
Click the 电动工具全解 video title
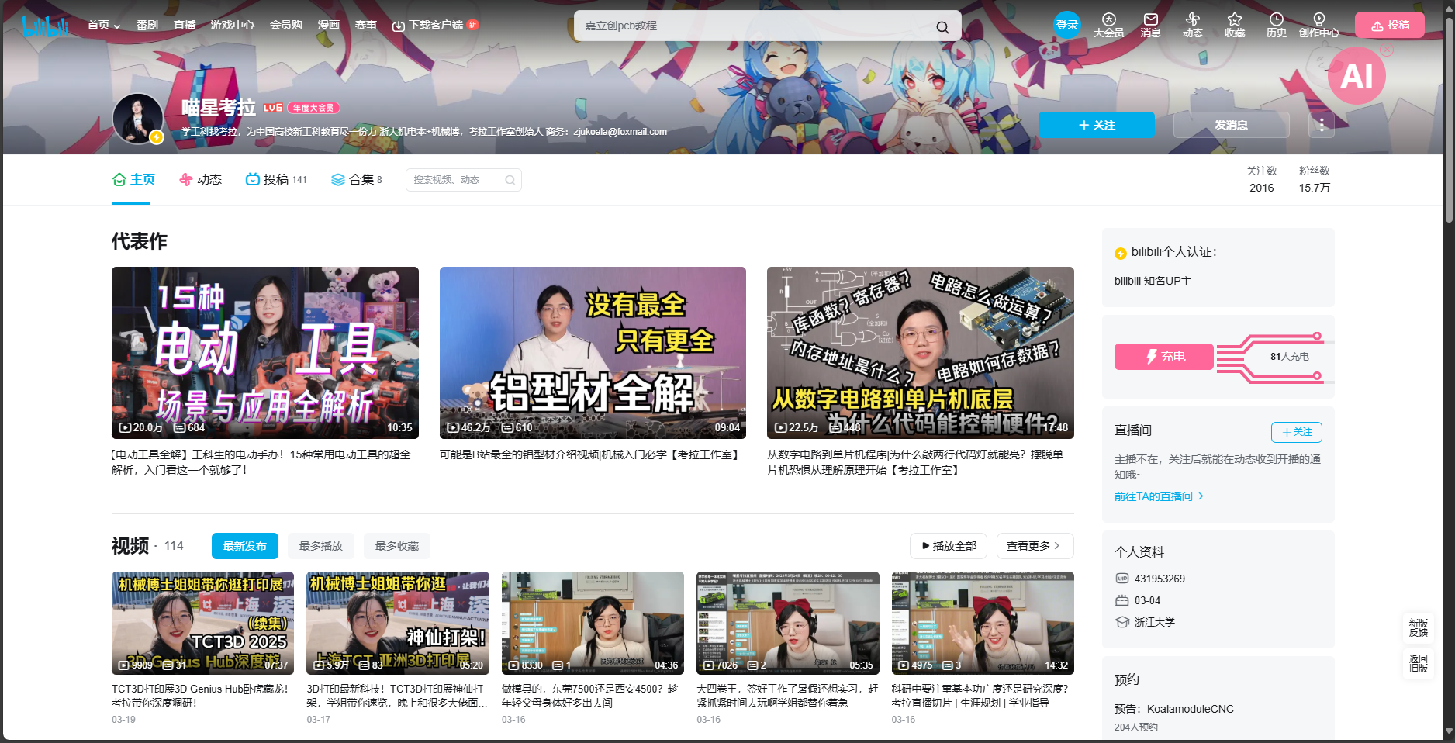(261, 462)
